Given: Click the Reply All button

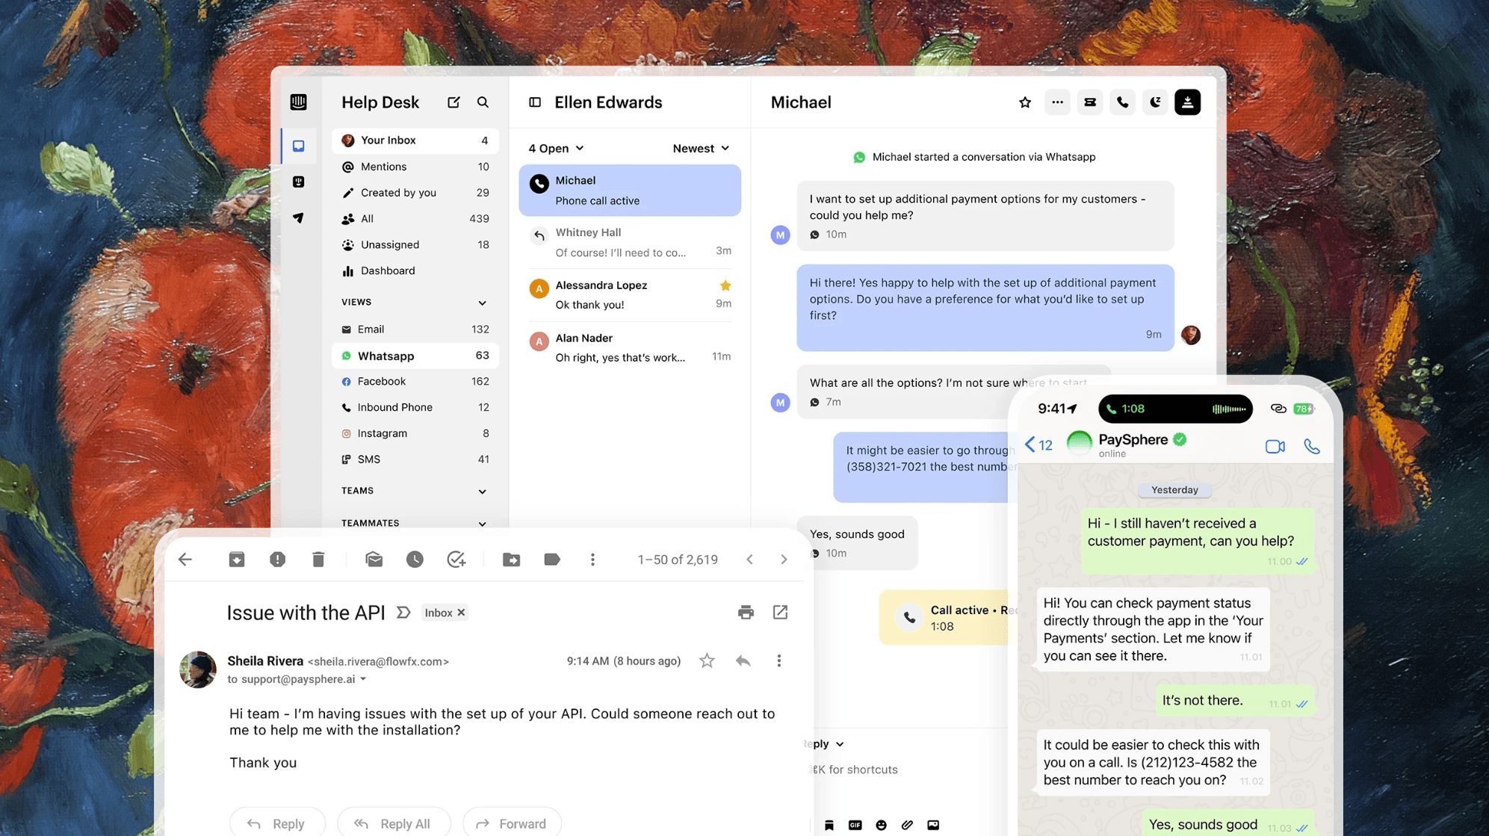Looking at the screenshot, I should [x=394, y=823].
